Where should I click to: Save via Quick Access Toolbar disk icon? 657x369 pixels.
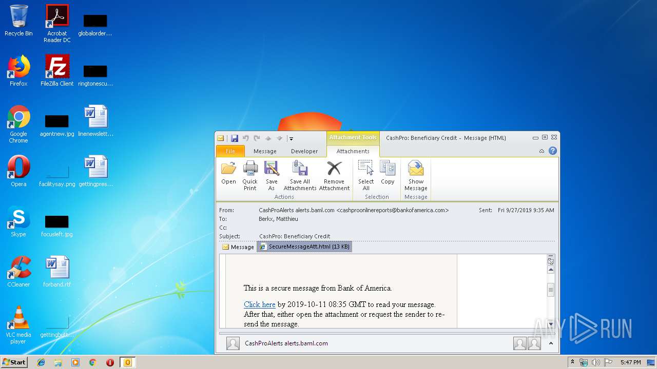(235, 138)
